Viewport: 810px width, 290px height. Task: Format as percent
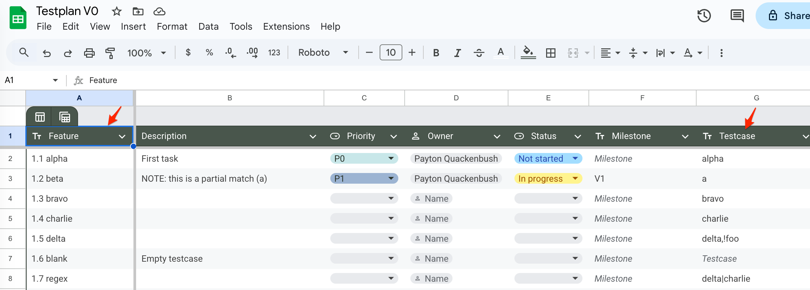tap(209, 52)
